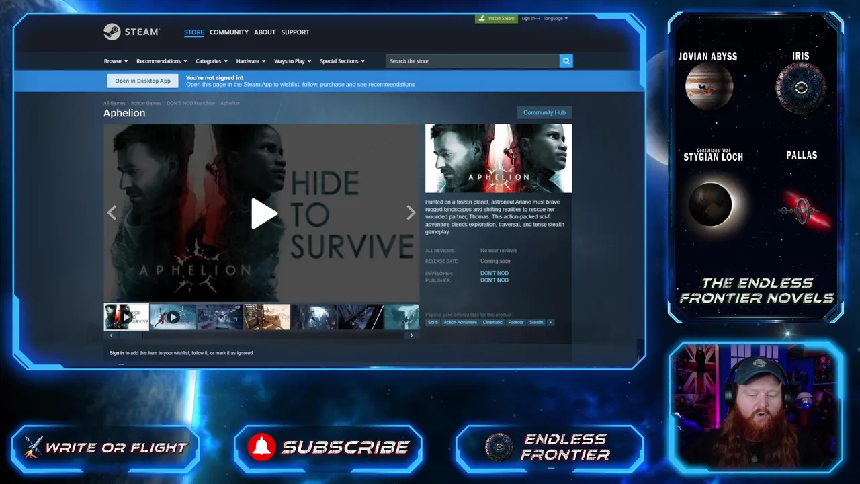This screenshot has width=860, height=484.
Task: Click the Aphelion breadcrumb link
Action: [x=230, y=103]
